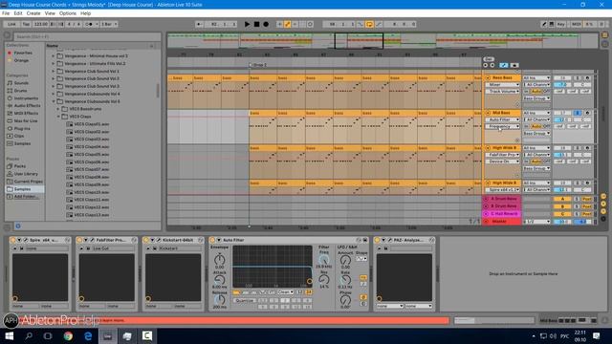Expand Vengeance Minimal House vol 1 folder
Screen dimensions: 612x344
point(54,55)
